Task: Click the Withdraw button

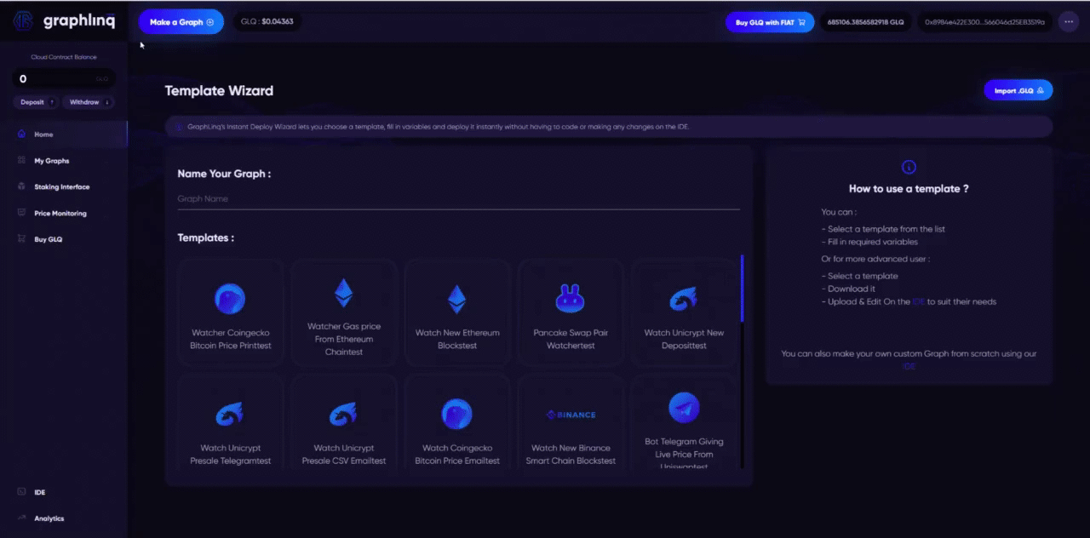Action: [x=89, y=102]
